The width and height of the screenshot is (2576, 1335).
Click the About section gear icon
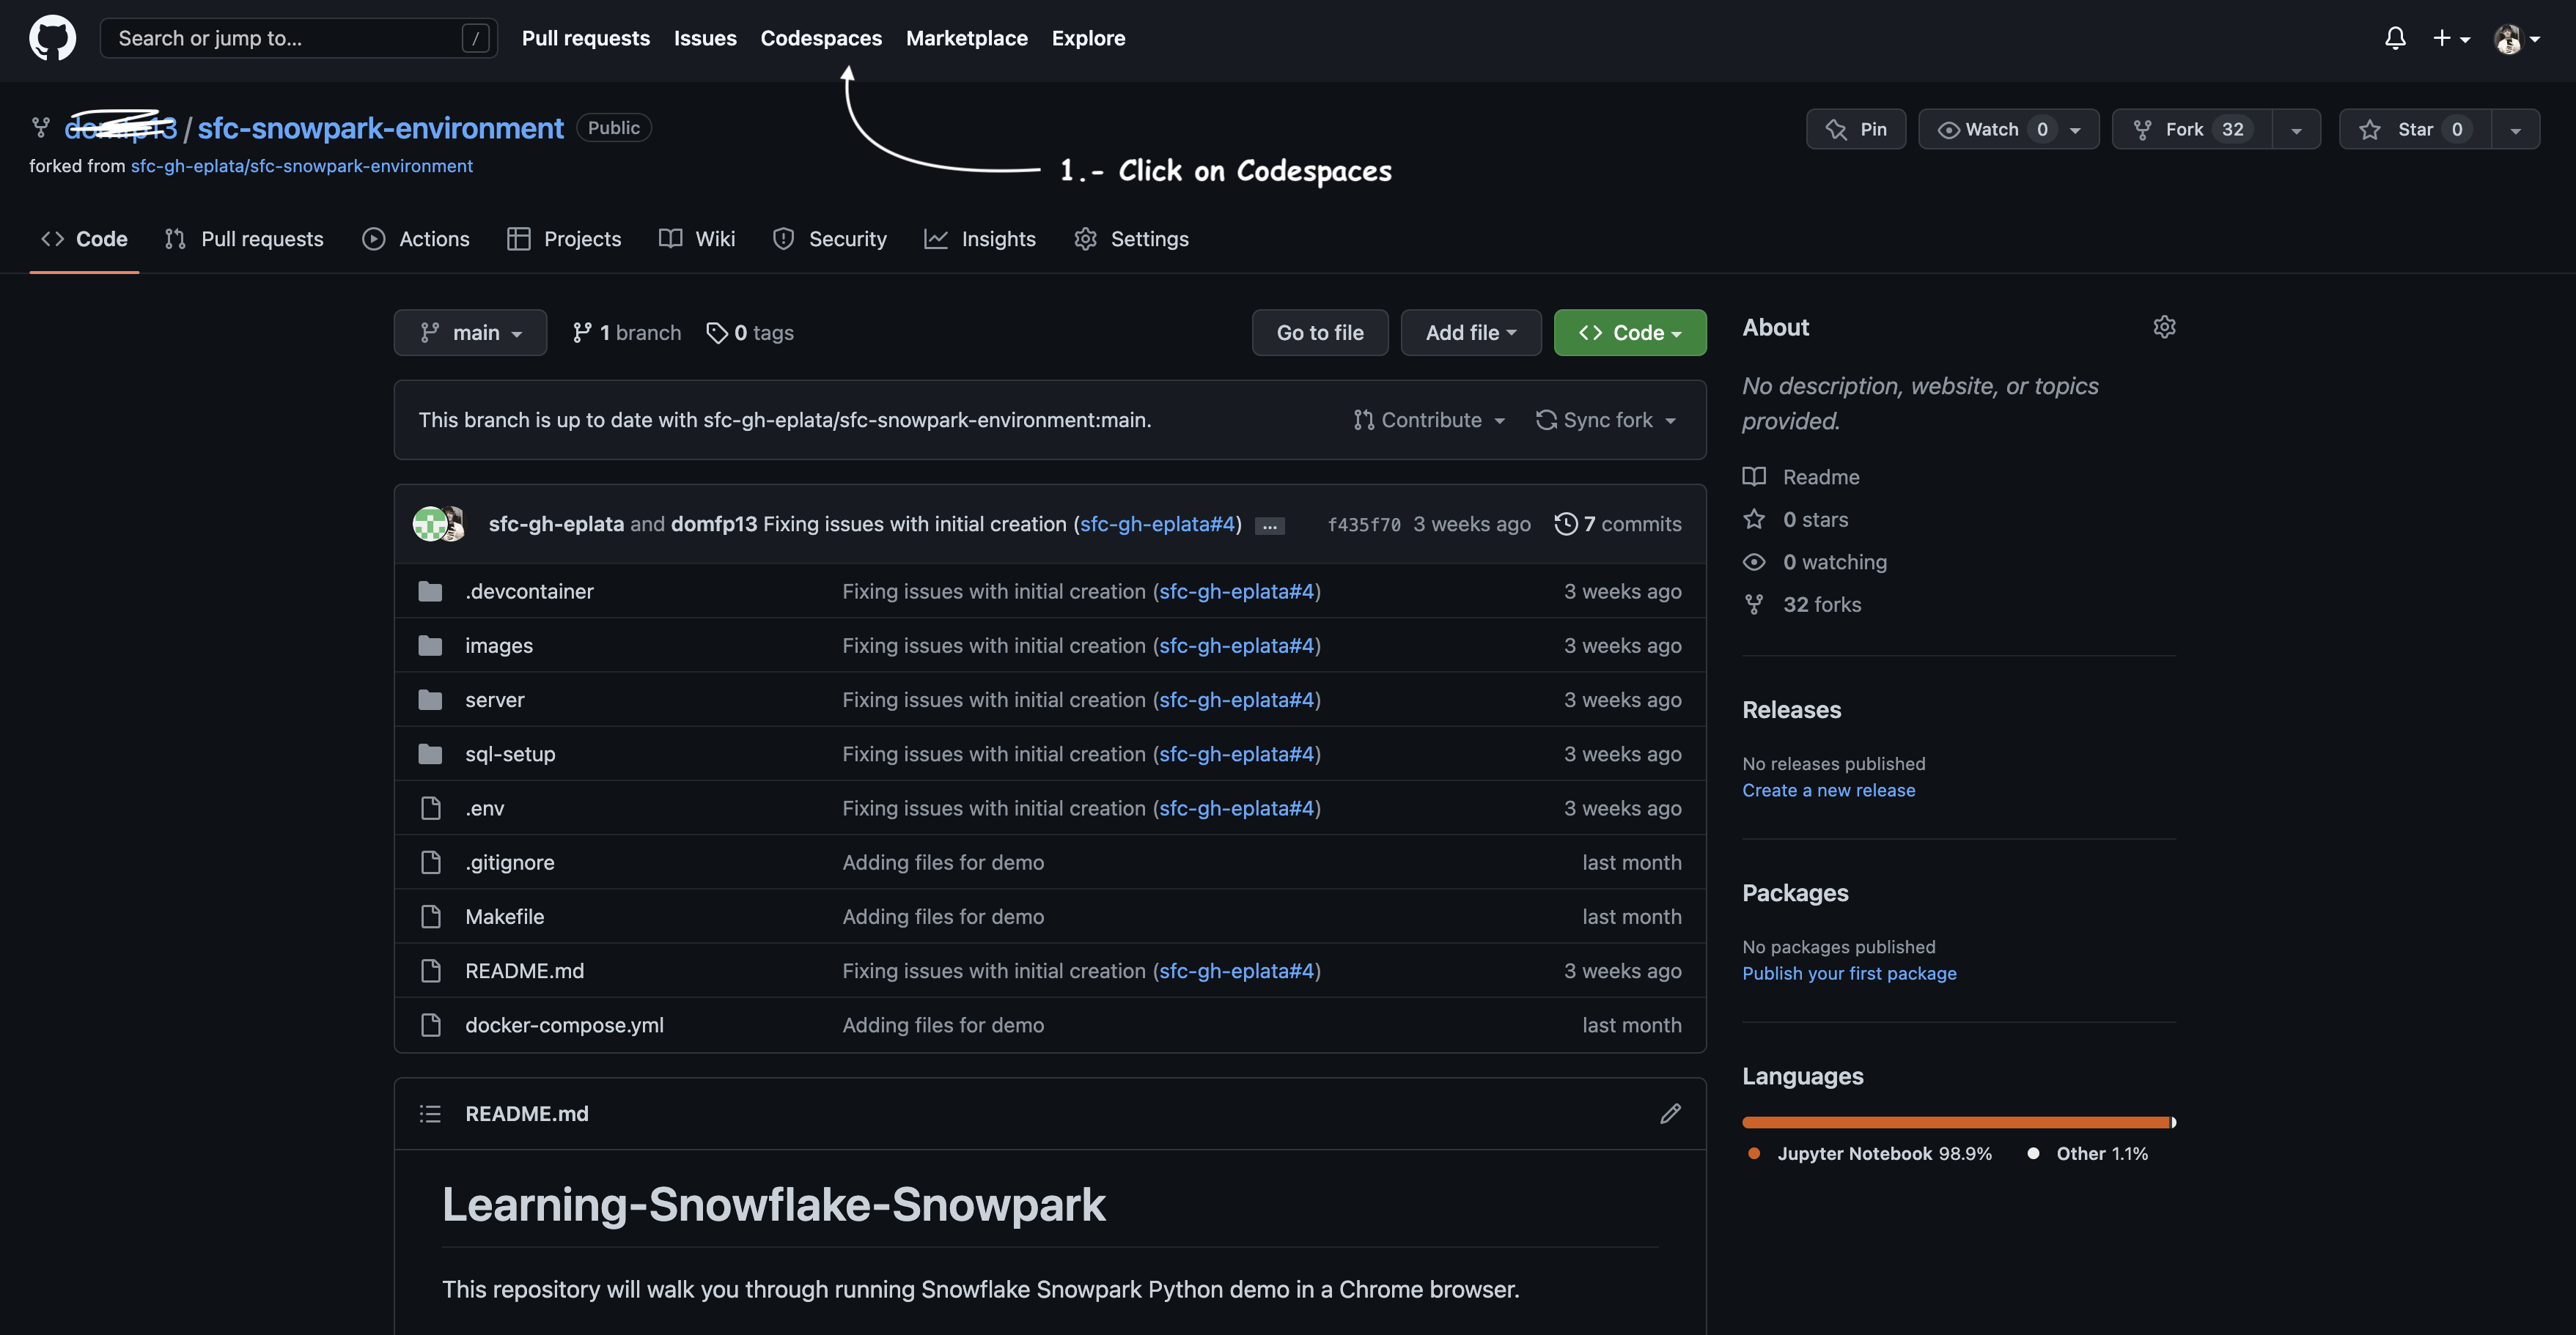pos(2164,328)
